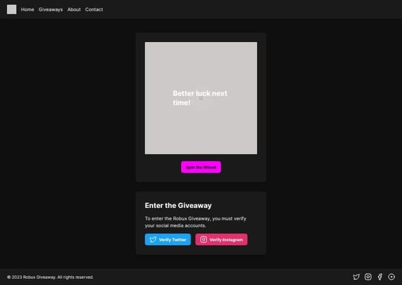The height and width of the screenshot is (285, 402).
Task: Click the bird icon inside Verify Twitter
Action: pyautogui.click(x=153, y=240)
